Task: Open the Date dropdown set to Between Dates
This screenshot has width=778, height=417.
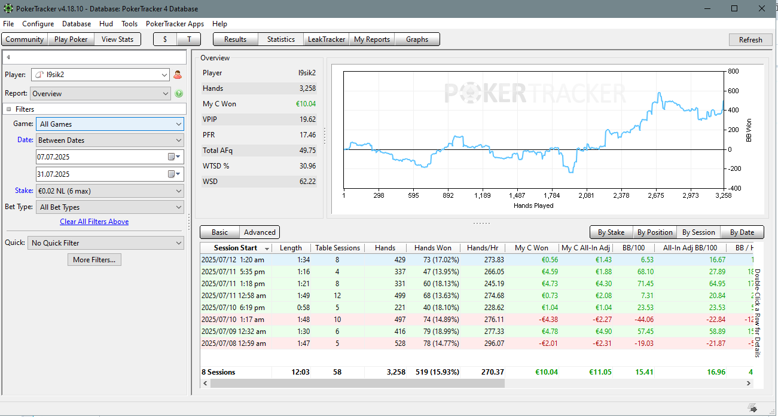Action: pos(109,140)
